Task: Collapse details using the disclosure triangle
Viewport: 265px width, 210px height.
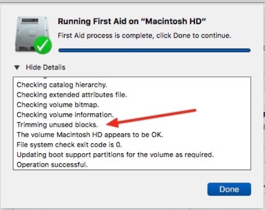Action: click(17, 67)
